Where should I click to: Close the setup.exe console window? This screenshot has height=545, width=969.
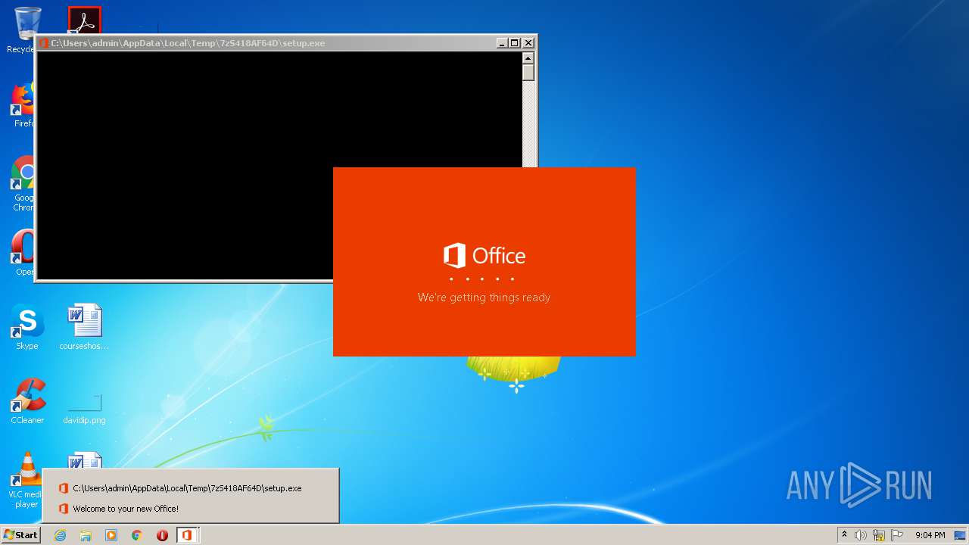tap(528, 43)
